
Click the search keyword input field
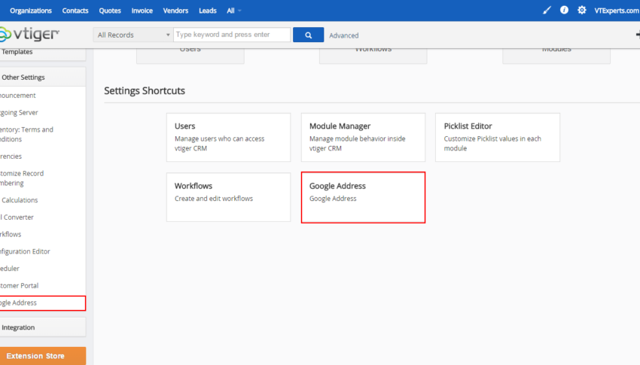point(232,35)
